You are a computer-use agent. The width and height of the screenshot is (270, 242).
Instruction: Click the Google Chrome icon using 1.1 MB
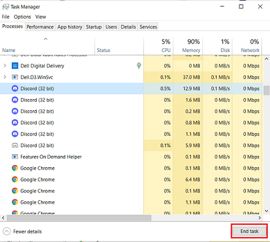15,202
